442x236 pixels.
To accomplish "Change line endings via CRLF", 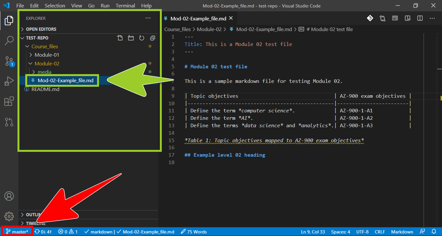I will [380, 231].
